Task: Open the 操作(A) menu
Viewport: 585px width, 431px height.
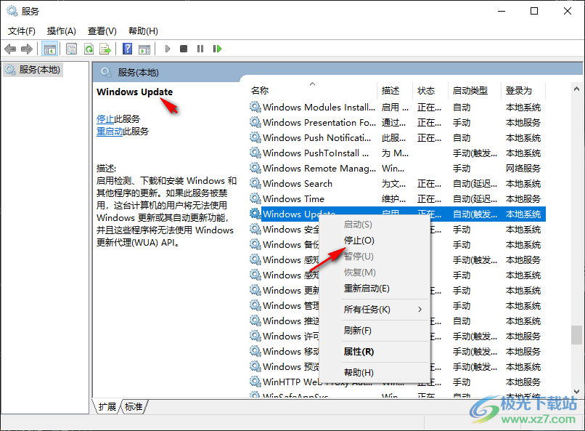Action: [62, 31]
